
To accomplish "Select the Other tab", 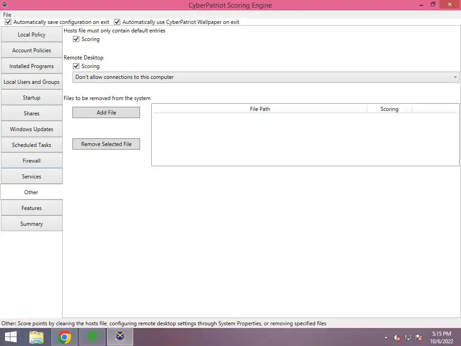I will [x=31, y=192].
